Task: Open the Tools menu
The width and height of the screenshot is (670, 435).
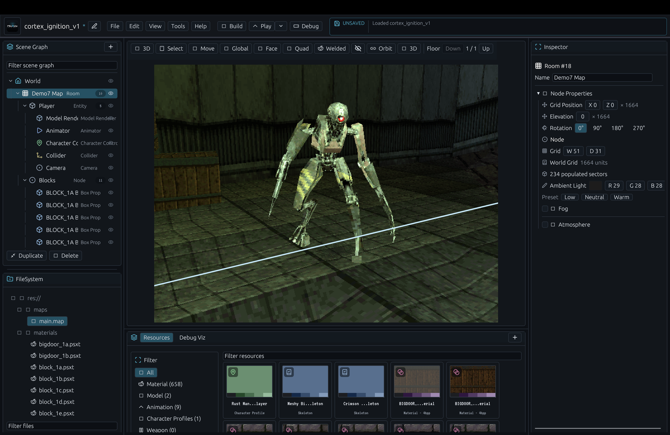Action: pos(178,26)
